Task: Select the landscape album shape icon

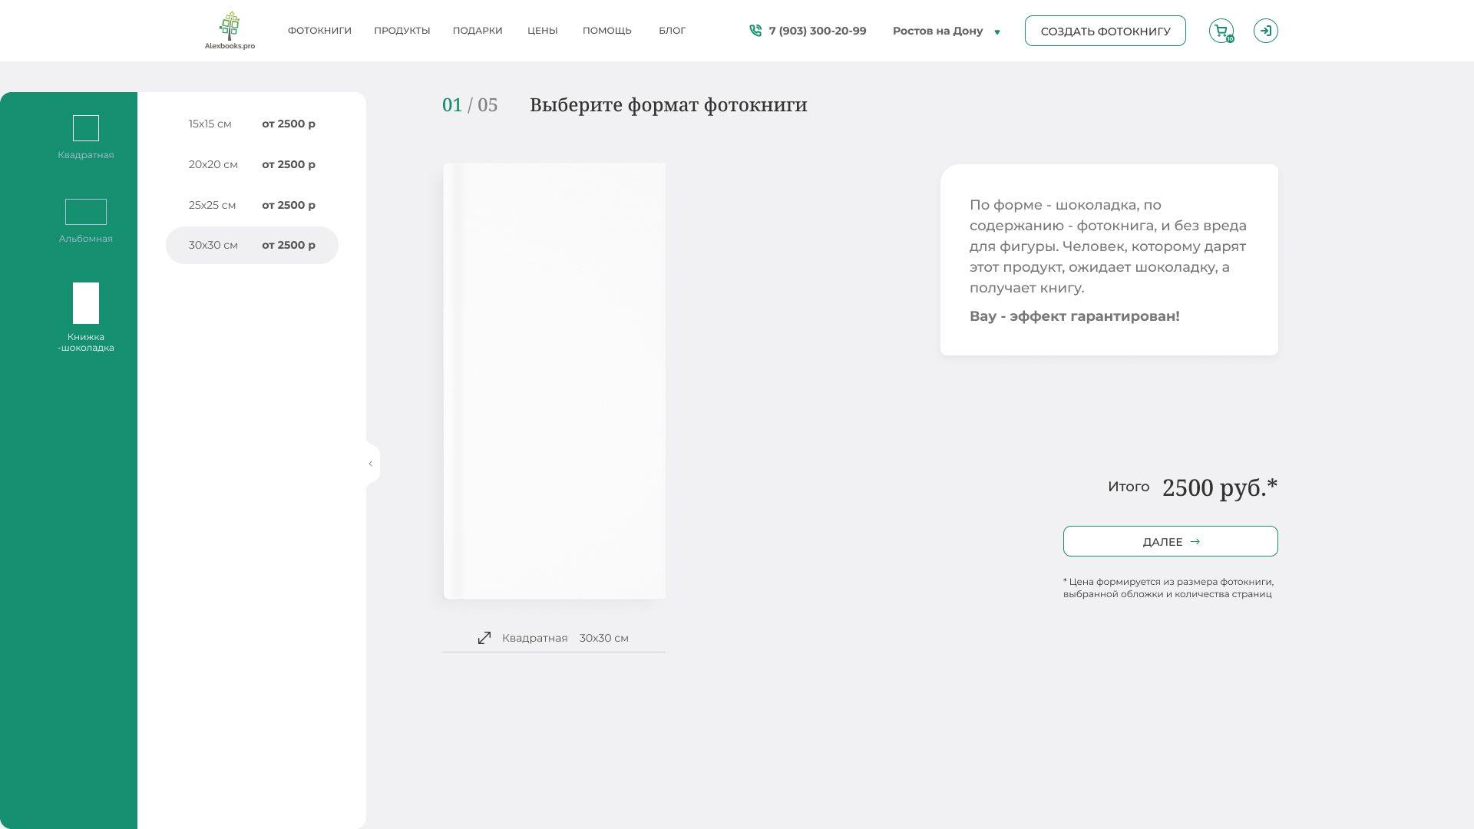Action: point(86,212)
